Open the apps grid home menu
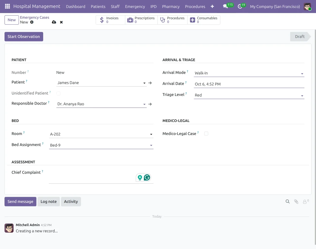The height and width of the screenshot is (249, 316). coord(7,6)
